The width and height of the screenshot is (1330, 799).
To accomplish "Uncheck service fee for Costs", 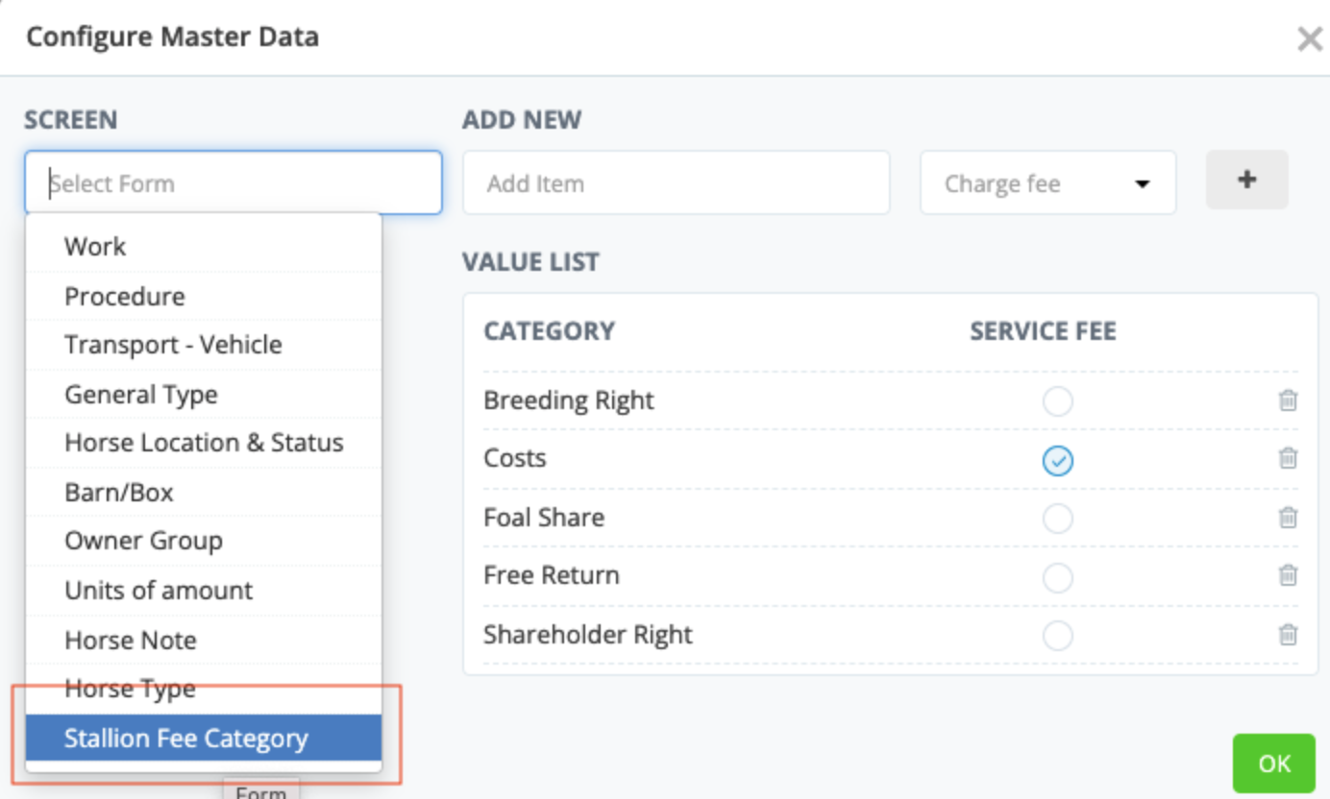I will click(x=1057, y=461).
